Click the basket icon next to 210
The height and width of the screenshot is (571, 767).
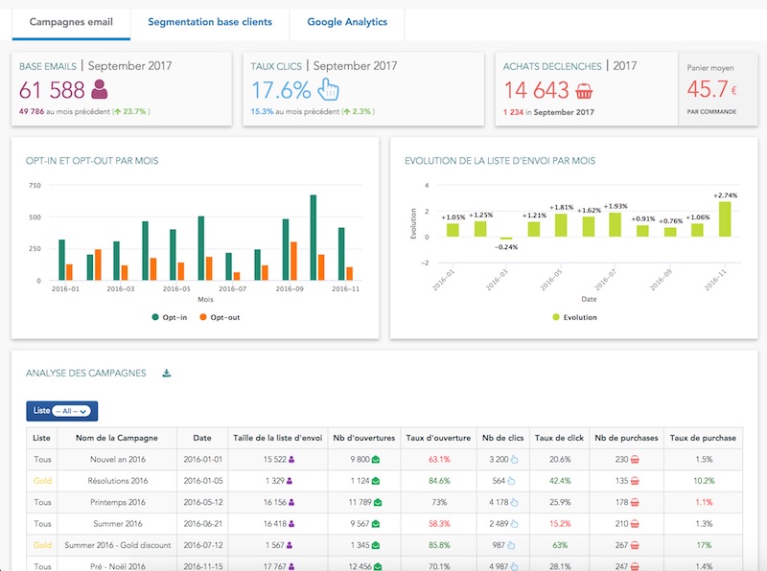pyautogui.click(x=635, y=524)
